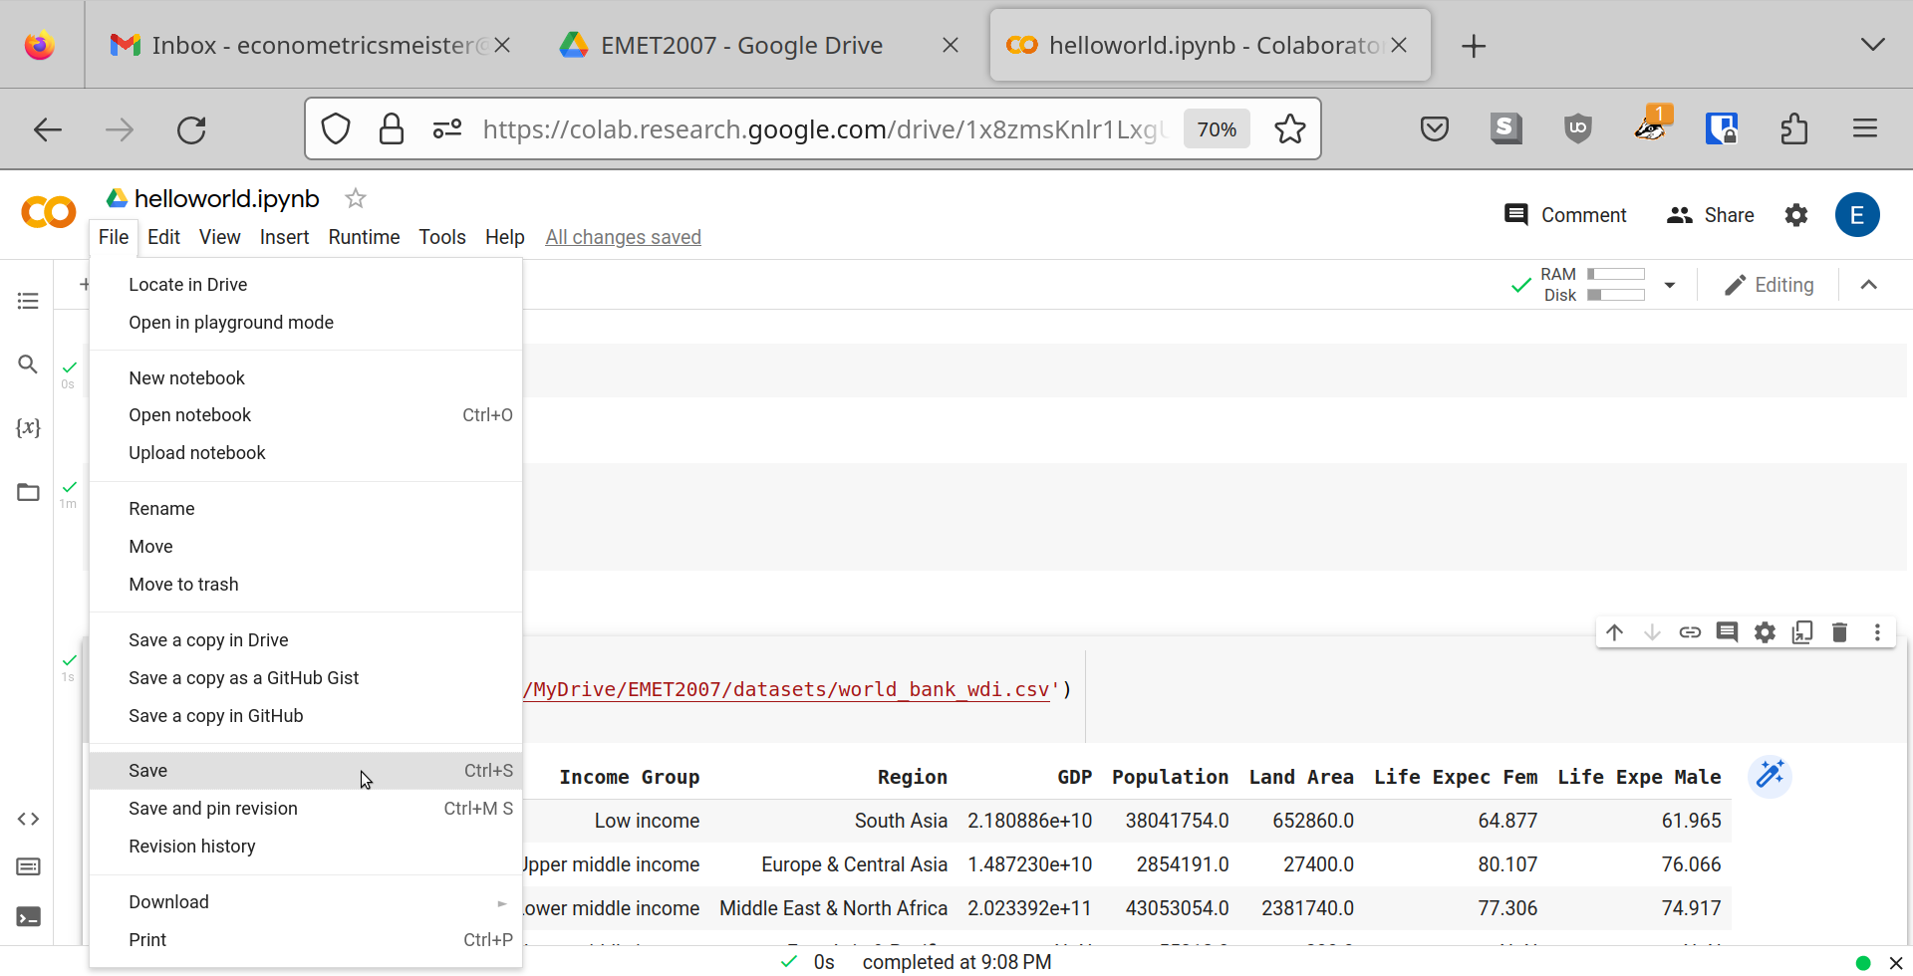Open the table of contents sidebar icon

point(28,301)
